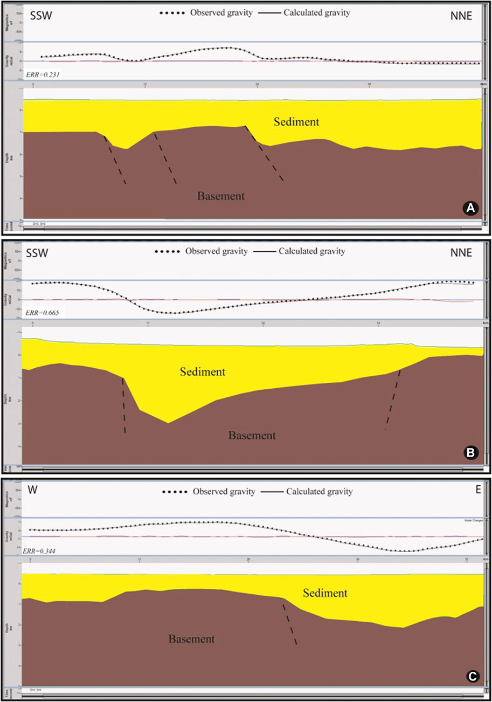Viewport: 492px width, 702px height.
Task: Click the horizontal scrollbar in panel B
Action: (252, 469)
